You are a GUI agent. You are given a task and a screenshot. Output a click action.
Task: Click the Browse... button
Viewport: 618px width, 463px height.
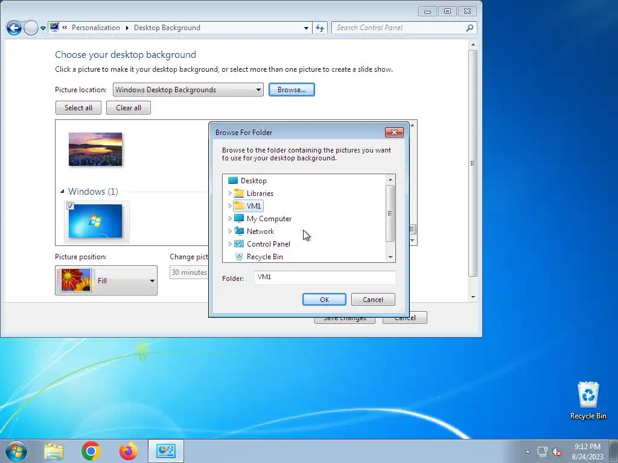(x=291, y=90)
